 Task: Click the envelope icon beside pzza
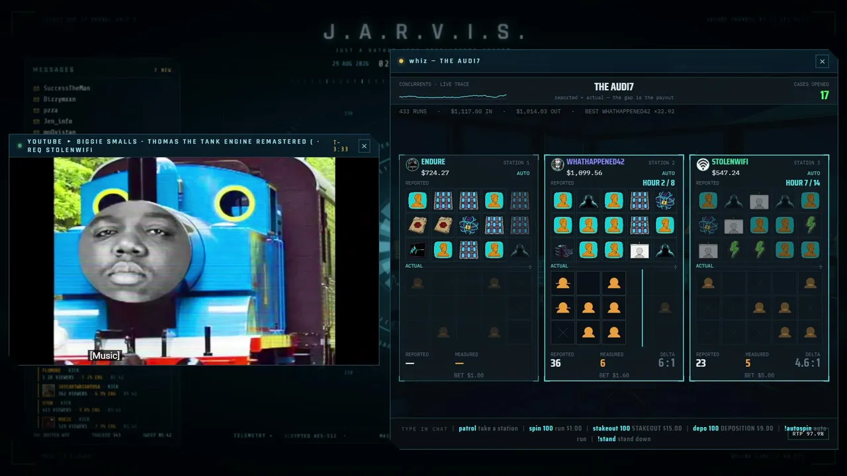[x=36, y=110]
